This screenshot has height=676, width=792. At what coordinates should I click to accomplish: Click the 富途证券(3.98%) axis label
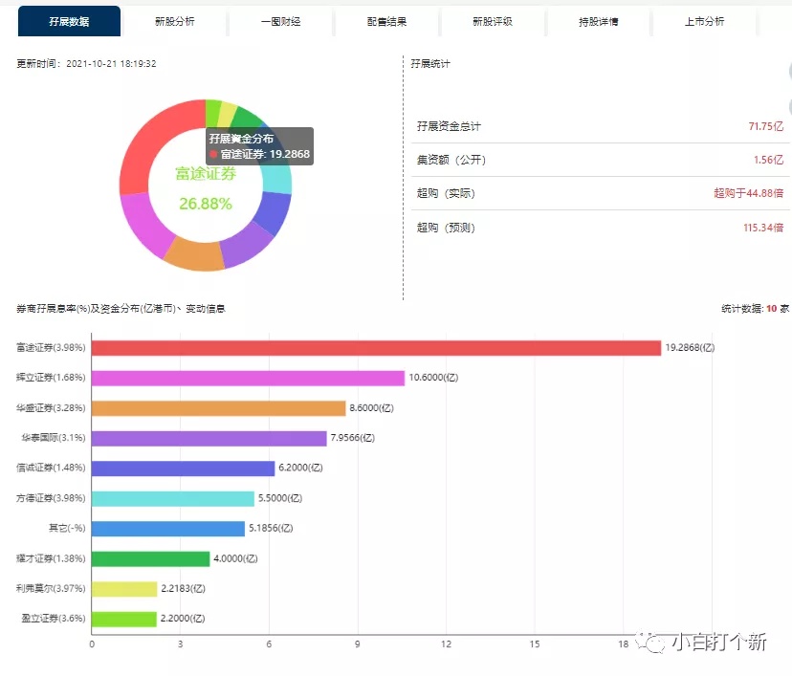51,347
